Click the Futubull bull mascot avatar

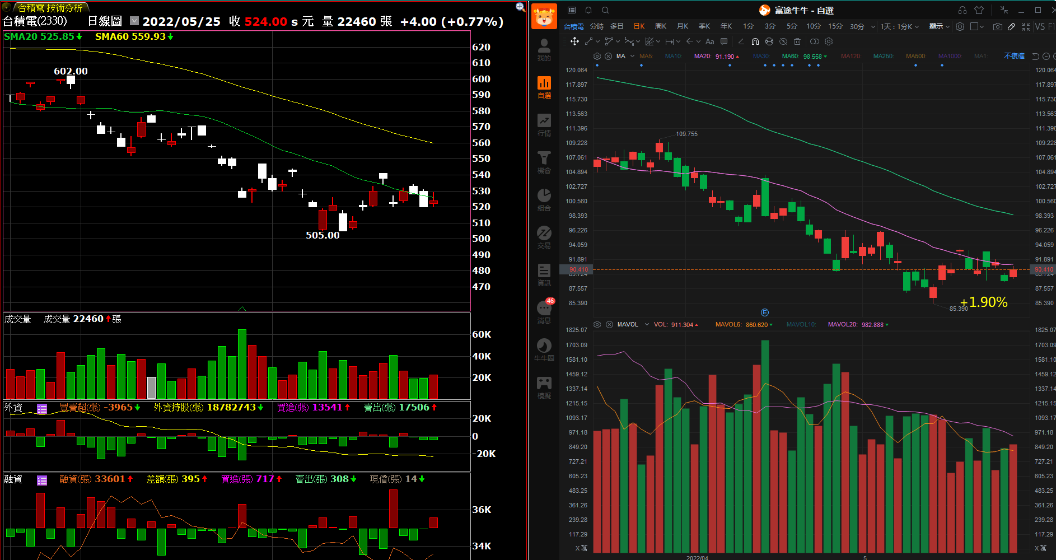click(544, 16)
